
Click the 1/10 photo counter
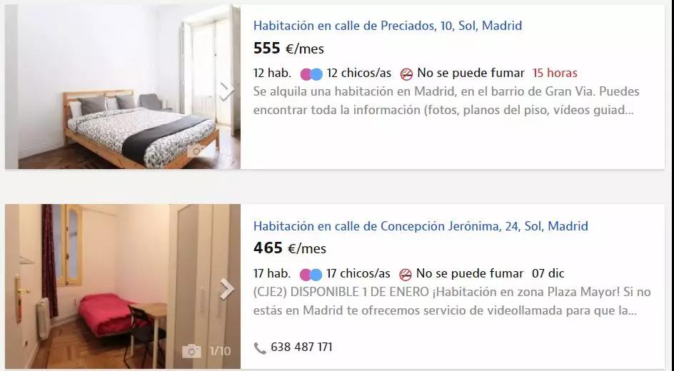click(220, 351)
